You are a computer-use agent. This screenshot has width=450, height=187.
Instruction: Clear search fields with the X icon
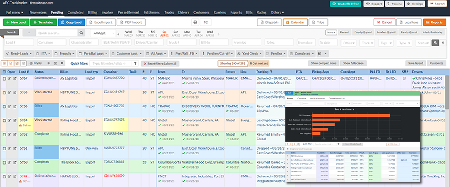pos(442,43)
